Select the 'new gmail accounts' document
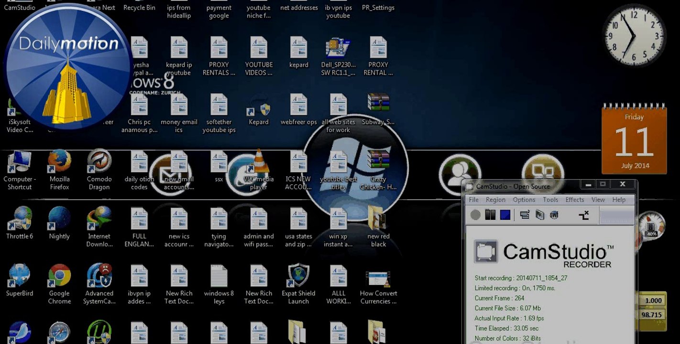The height and width of the screenshot is (344, 680). coord(179,171)
